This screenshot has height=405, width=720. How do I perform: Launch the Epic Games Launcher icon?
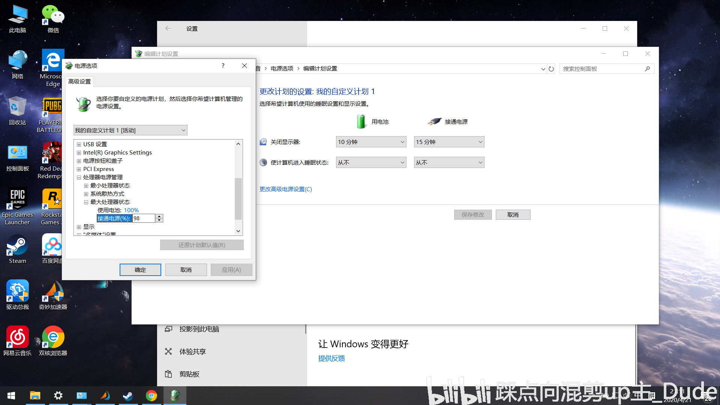click(x=17, y=206)
